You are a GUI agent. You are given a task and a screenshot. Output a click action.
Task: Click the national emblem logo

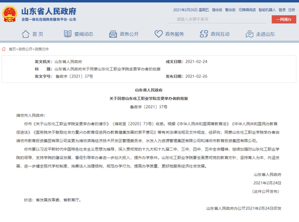click(10, 14)
